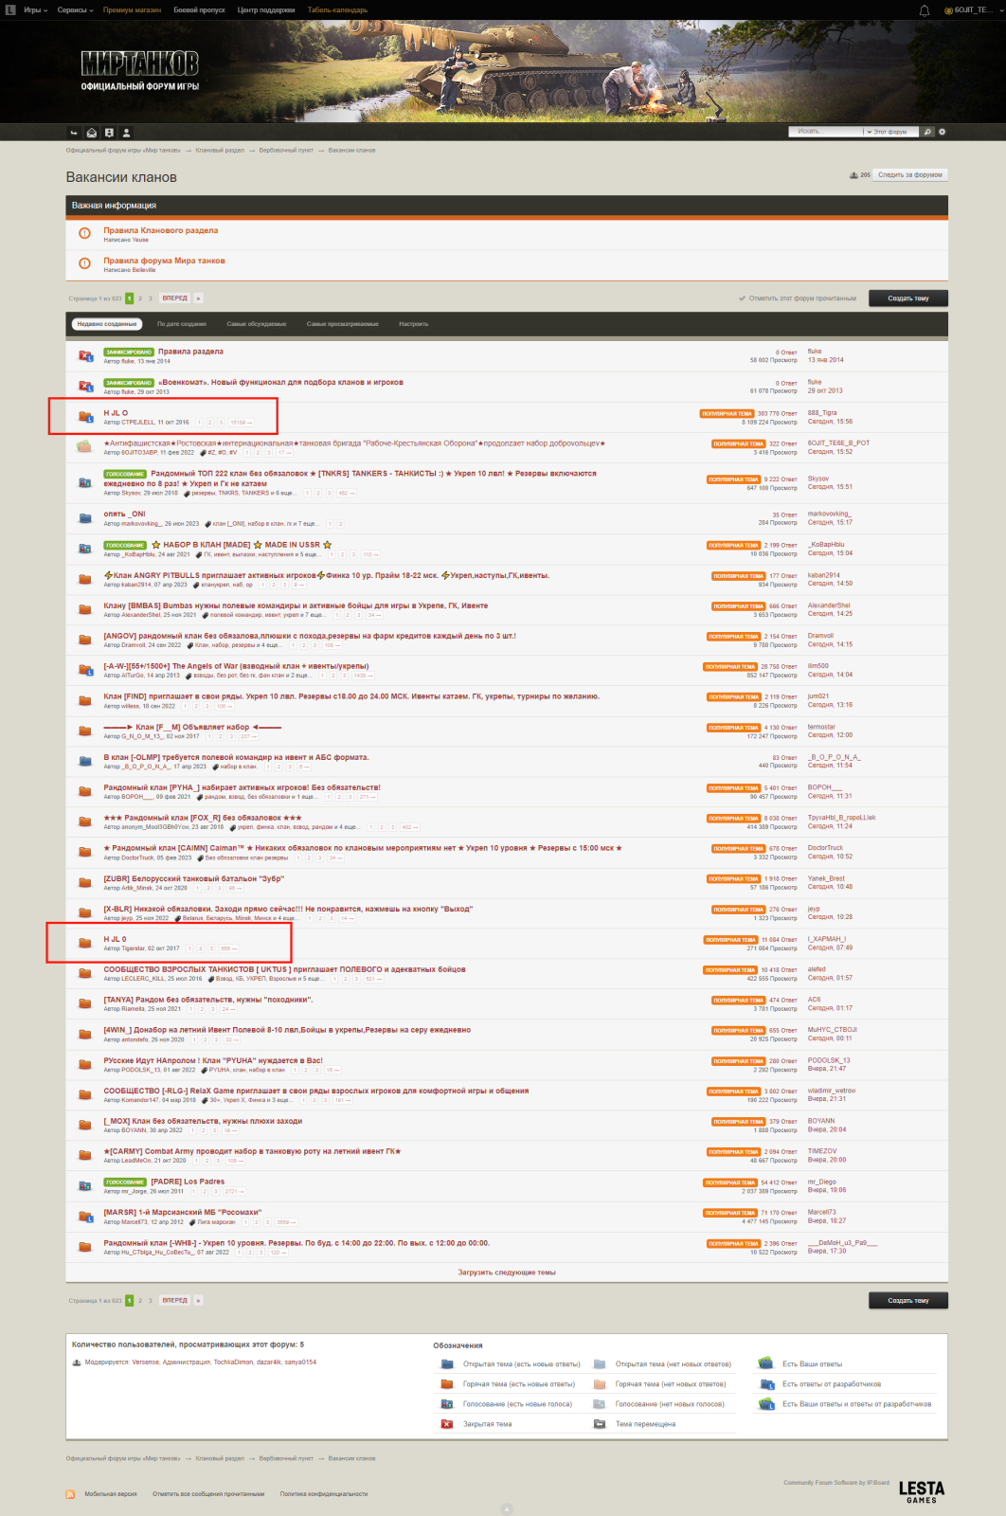Click 'Отметить этот форум прочитанным' checkmark link
This screenshot has width=1006, height=1516.
coord(798,298)
